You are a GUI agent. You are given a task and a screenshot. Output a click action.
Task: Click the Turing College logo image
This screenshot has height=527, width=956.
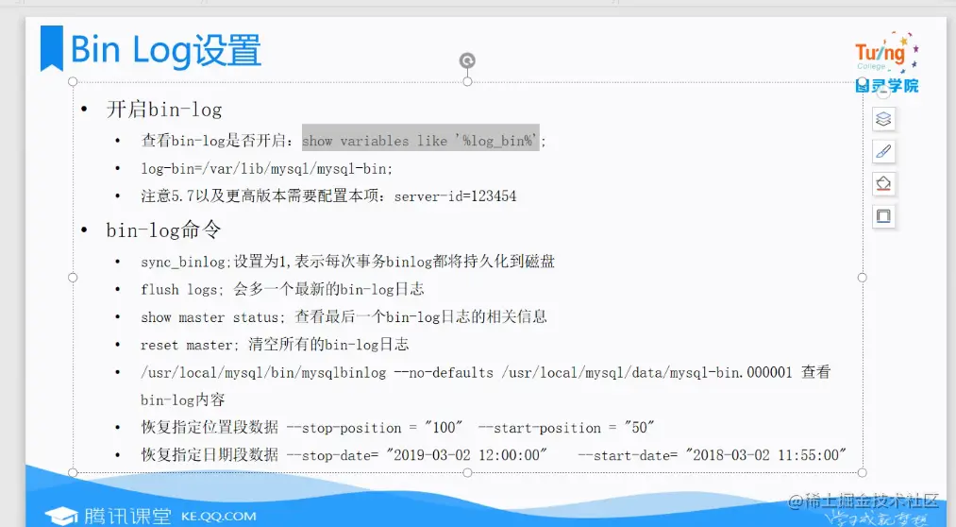(x=886, y=62)
